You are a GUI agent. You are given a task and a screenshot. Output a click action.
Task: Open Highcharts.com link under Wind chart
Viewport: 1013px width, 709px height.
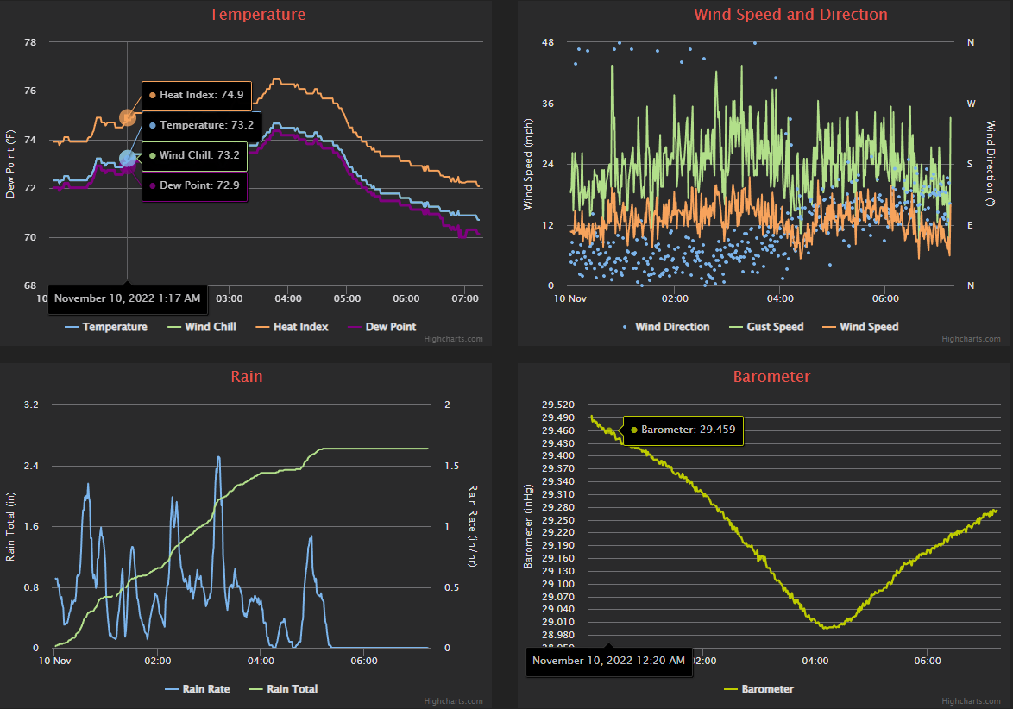click(971, 339)
